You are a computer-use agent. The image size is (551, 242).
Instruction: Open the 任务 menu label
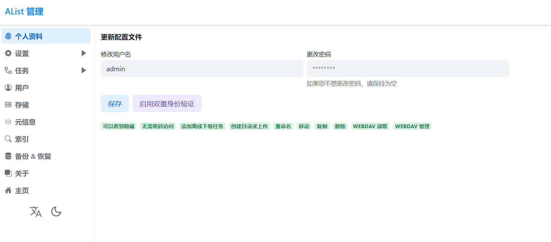(x=22, y=71)
